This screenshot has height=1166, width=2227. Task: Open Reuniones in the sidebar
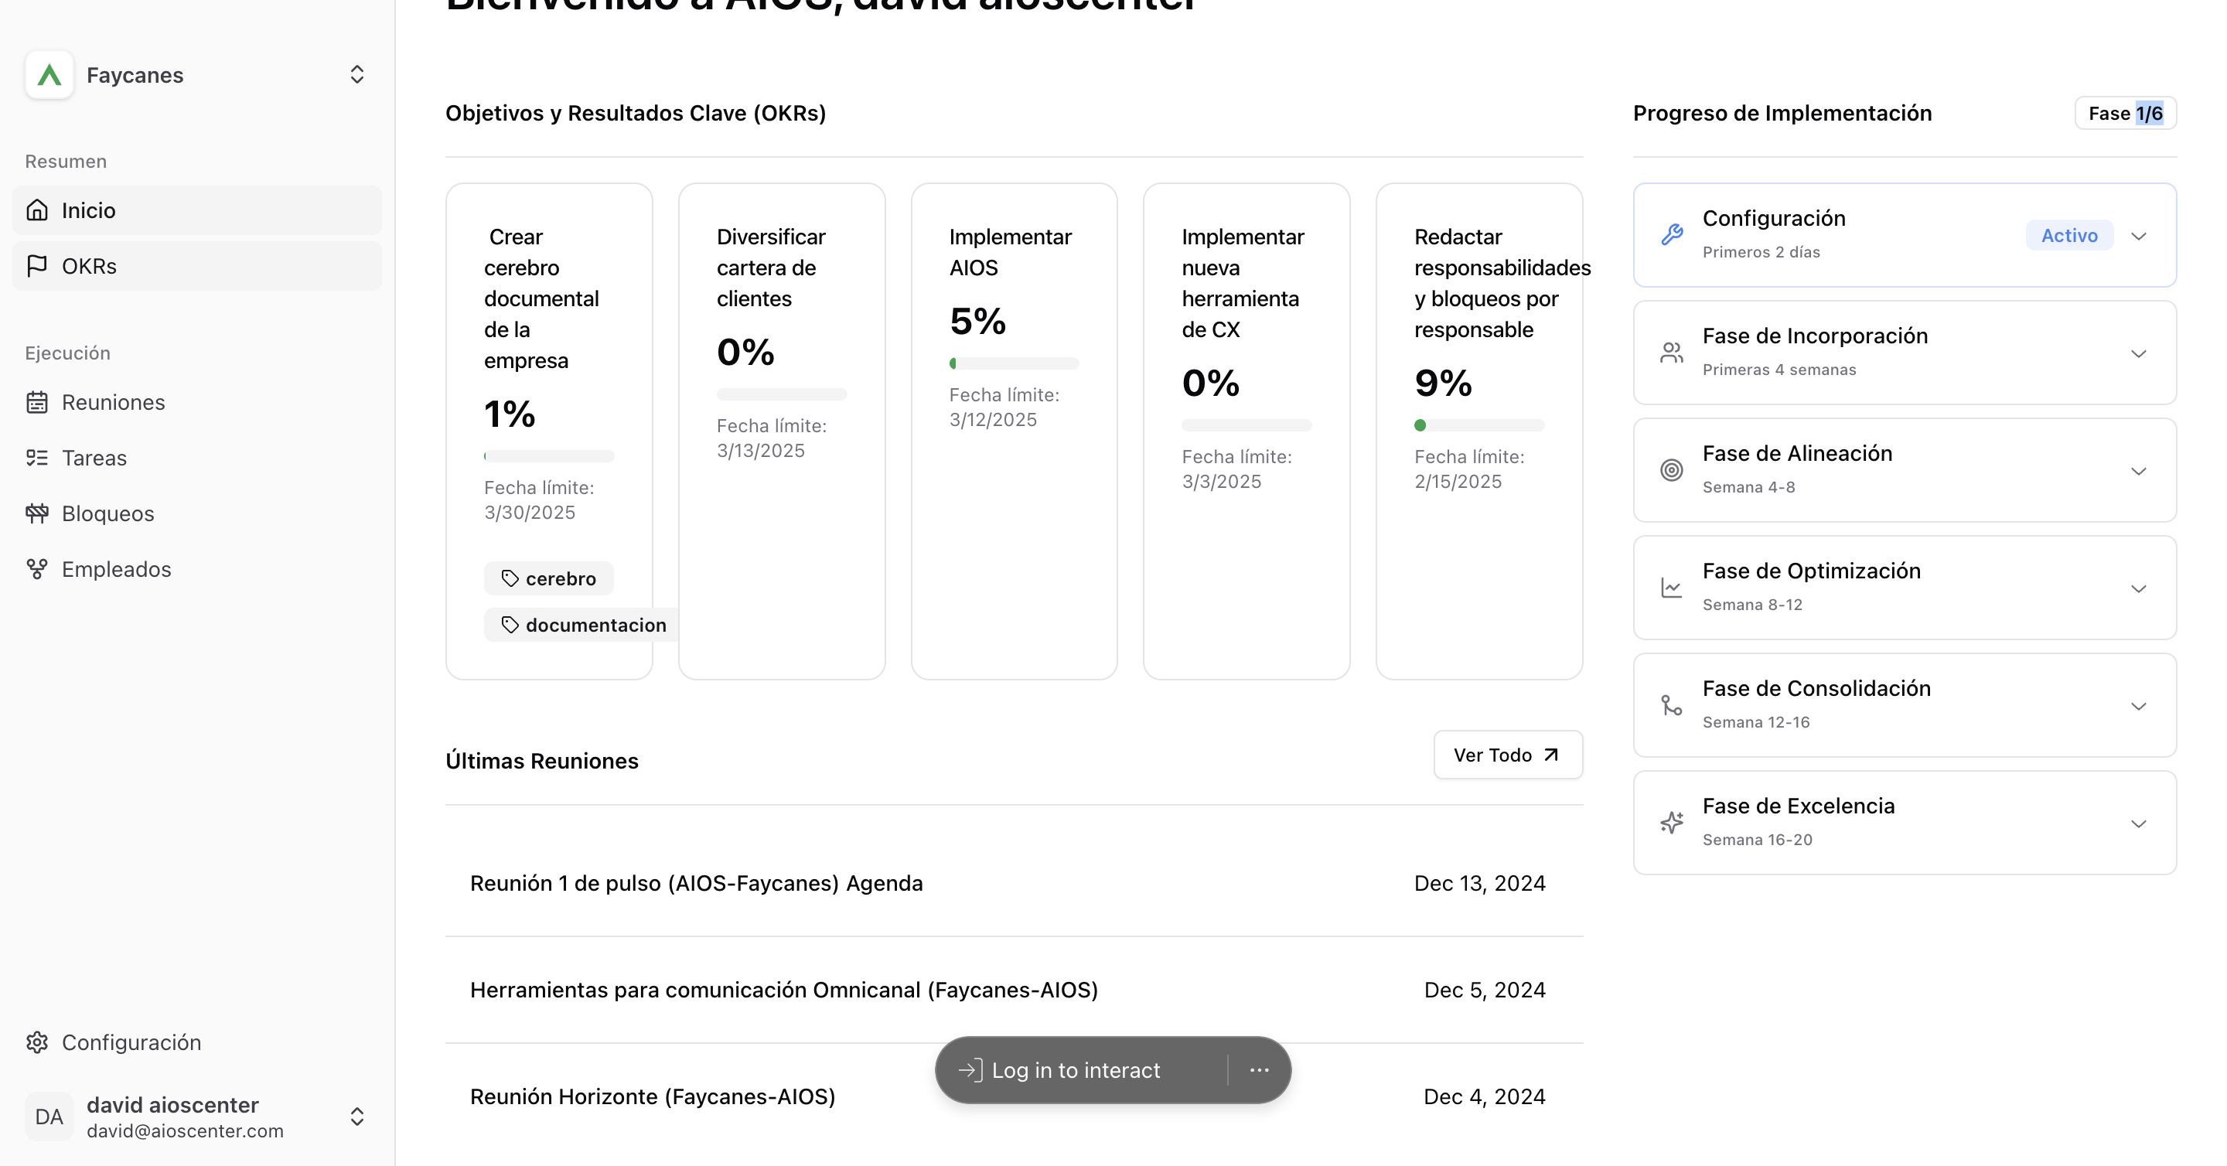197,403
